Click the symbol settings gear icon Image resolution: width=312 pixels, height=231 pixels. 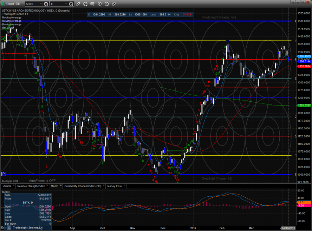coord(46,4)
